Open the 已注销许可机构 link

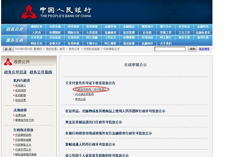tap(84, 94)
